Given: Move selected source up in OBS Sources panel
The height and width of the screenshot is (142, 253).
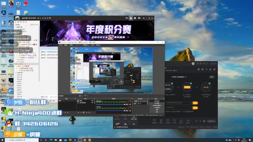Looking at the screenshot, I should tap(87, 112).
